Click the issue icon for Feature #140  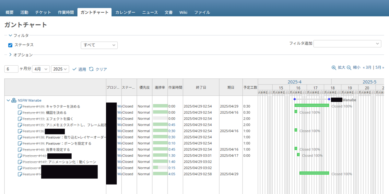[20, 149]
